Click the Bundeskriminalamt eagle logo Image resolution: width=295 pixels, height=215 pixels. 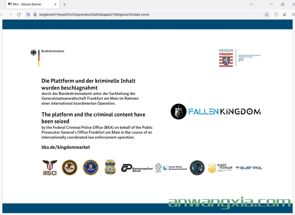[x=34, y=53]
